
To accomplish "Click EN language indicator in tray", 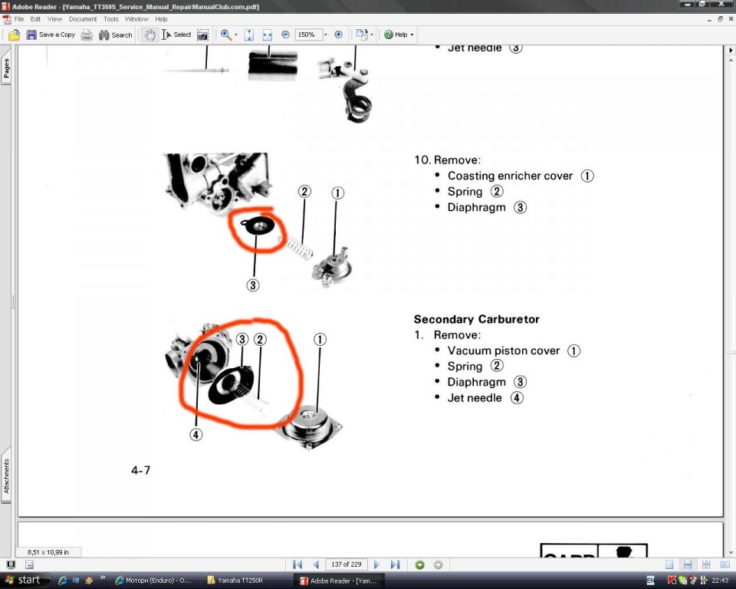I will (x=650, y=581).
